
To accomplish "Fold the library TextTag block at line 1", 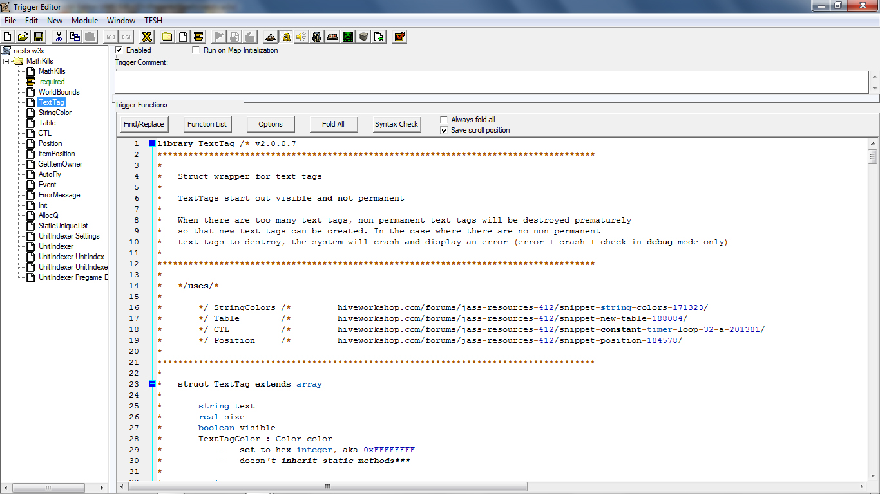I will click(152, 143).
